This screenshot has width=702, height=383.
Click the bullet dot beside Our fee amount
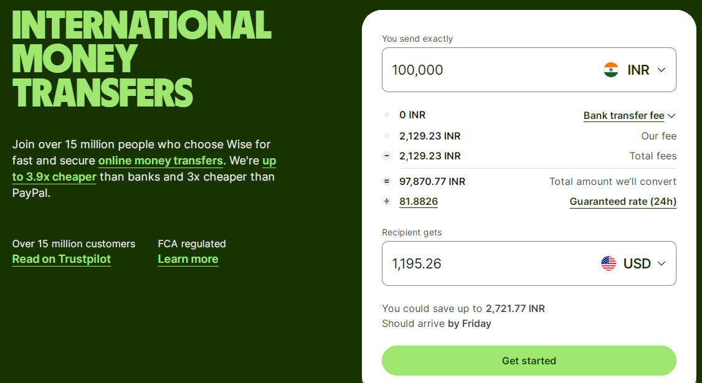click(387, 136)
